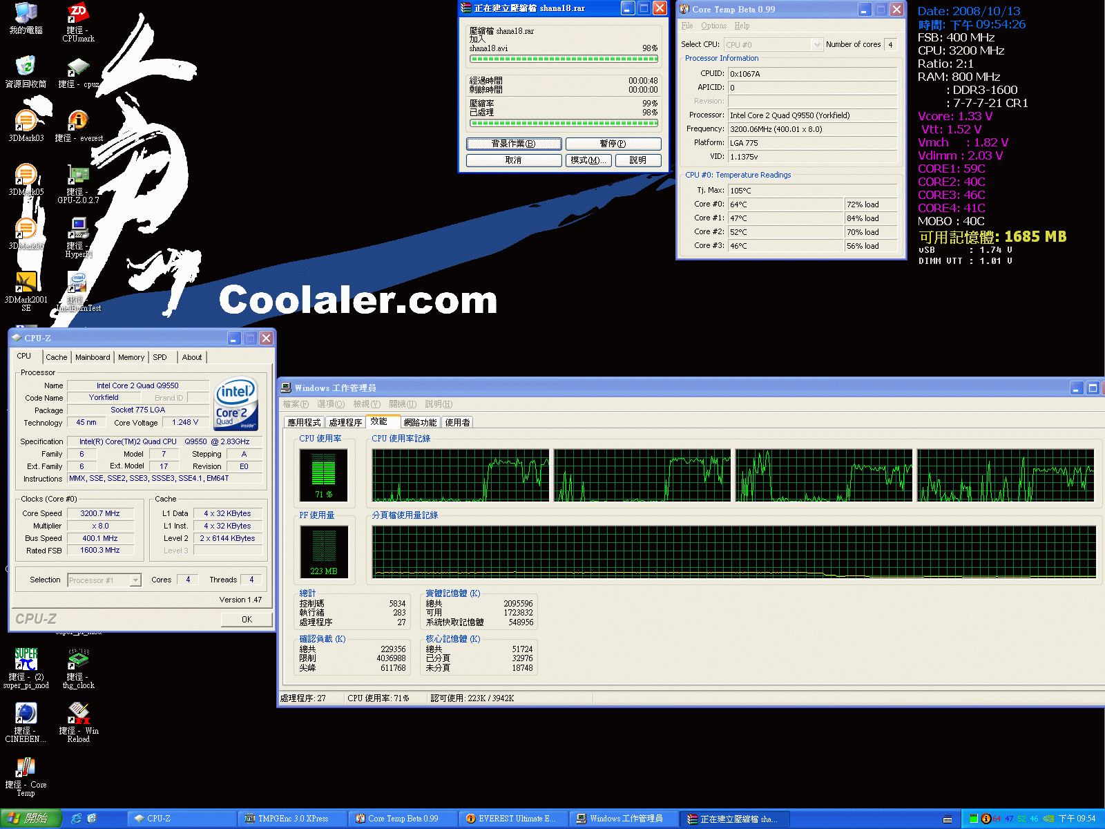
Task: Open the 選項 menu in Task Manager
Action: tap(331, 404)
